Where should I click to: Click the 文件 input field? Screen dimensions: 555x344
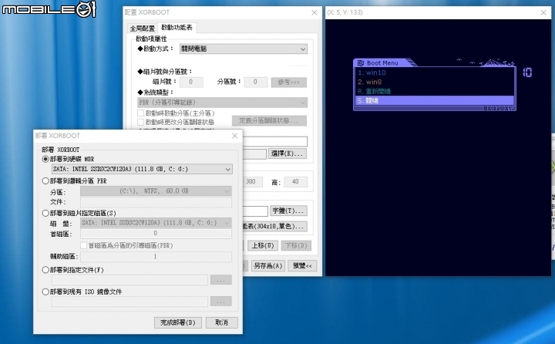156,202
